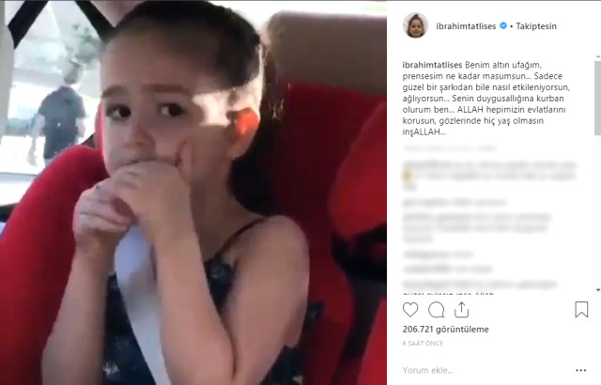The width and height of the screenshot is (601, 385).
Task: Play the video of the girl
Action: (x=193, y=192)
